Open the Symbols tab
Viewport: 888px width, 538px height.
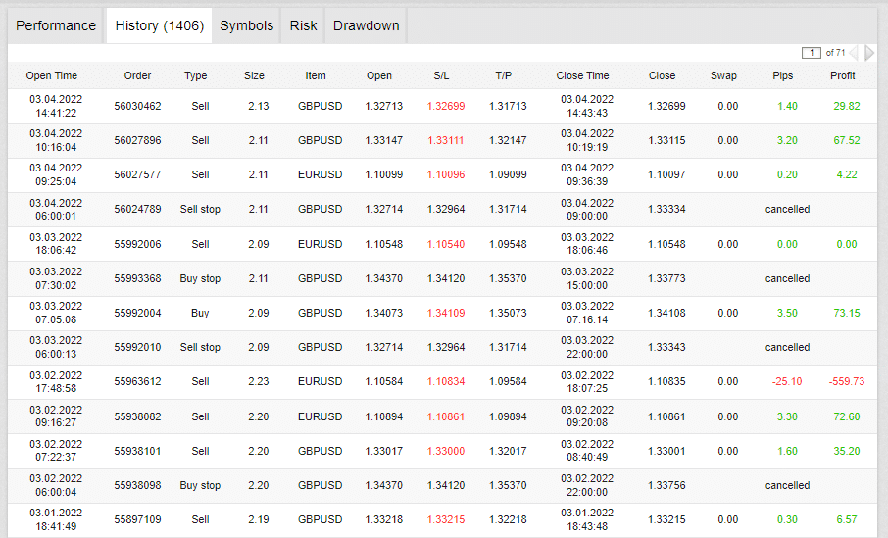[246, 25]
